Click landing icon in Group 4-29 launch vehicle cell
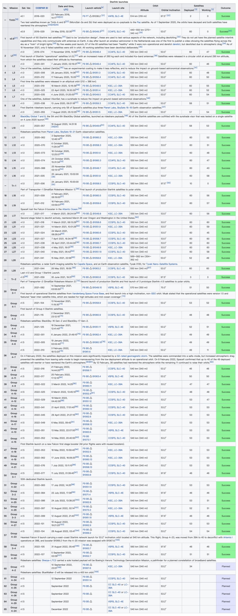Screen dimensions: 238x616 91,601
